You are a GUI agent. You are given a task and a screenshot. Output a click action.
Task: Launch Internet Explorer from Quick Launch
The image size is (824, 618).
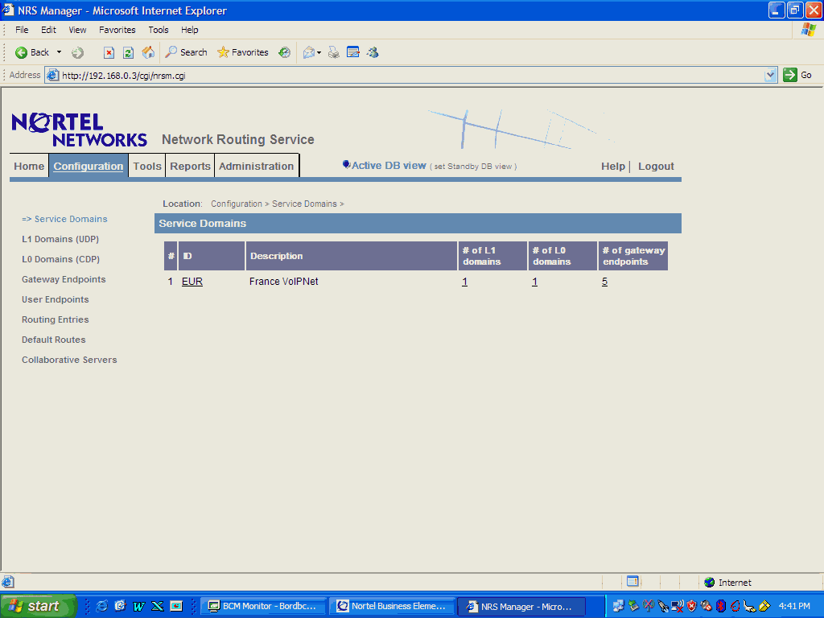click(x=101, y=606)
